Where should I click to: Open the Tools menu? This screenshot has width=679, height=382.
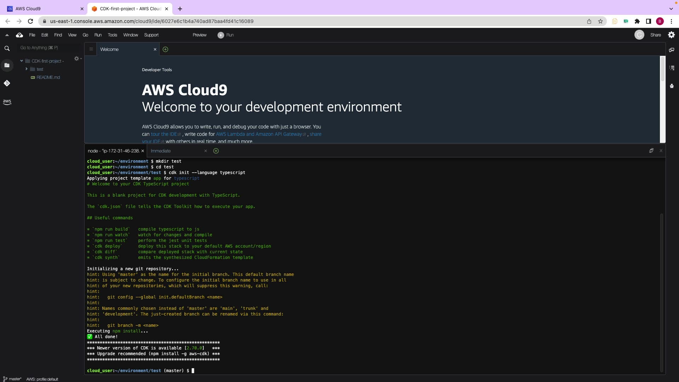[x=112, y=35]
